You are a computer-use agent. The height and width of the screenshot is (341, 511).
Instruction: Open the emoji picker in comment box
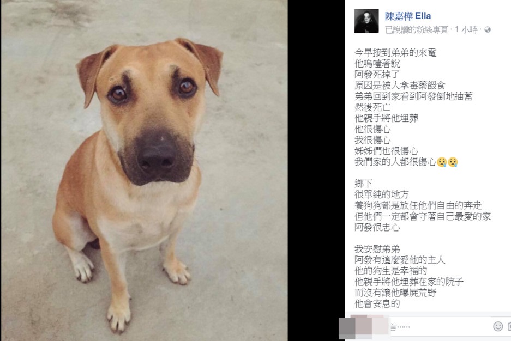tap(497, 326)
